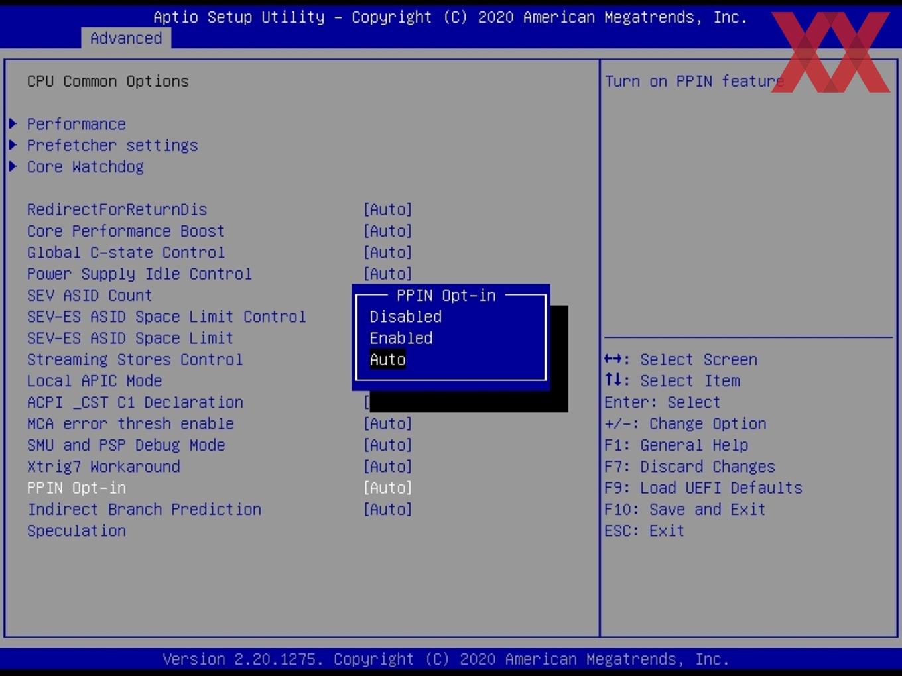Select SEV-ES ASID Space Limit Control
Viewport: 902px width, 676px height.
point(166,317)
